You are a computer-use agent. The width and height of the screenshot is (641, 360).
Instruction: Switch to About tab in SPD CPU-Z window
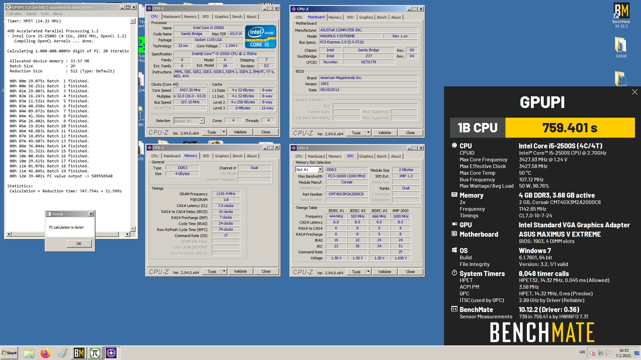396,156
